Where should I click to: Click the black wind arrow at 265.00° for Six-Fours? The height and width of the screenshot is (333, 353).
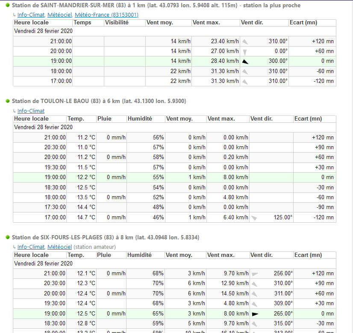(x=255, y=314)
